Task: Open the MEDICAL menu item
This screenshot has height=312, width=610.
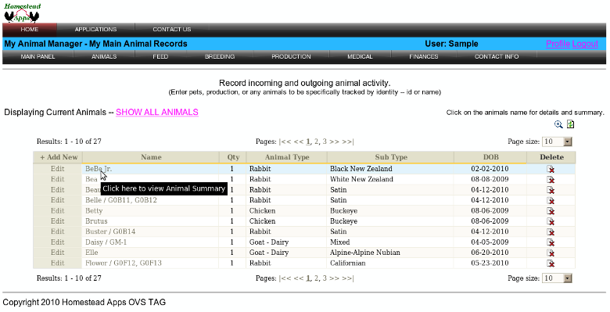Action: (360, 57)
